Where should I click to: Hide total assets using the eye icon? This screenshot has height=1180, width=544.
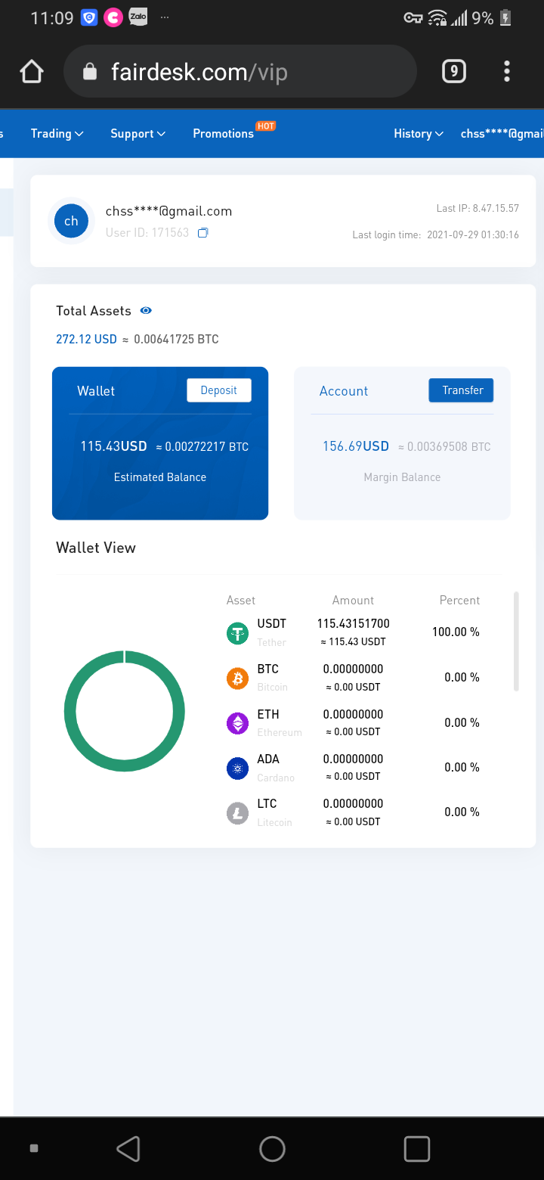pyautogui.click(x=147, y=311)
